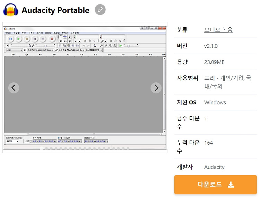Click the cumulative downloads value 164
This screenshot has height=199, width=260.
(x=208, y=143)
